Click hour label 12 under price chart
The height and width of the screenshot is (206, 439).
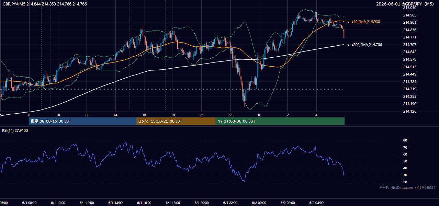(87, 115)
